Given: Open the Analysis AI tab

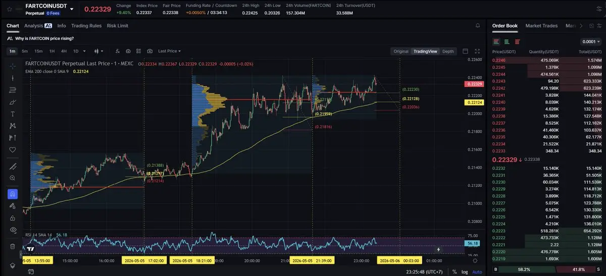Looking at the screenshot, I should pyautogui.click(x=38, y=26).
